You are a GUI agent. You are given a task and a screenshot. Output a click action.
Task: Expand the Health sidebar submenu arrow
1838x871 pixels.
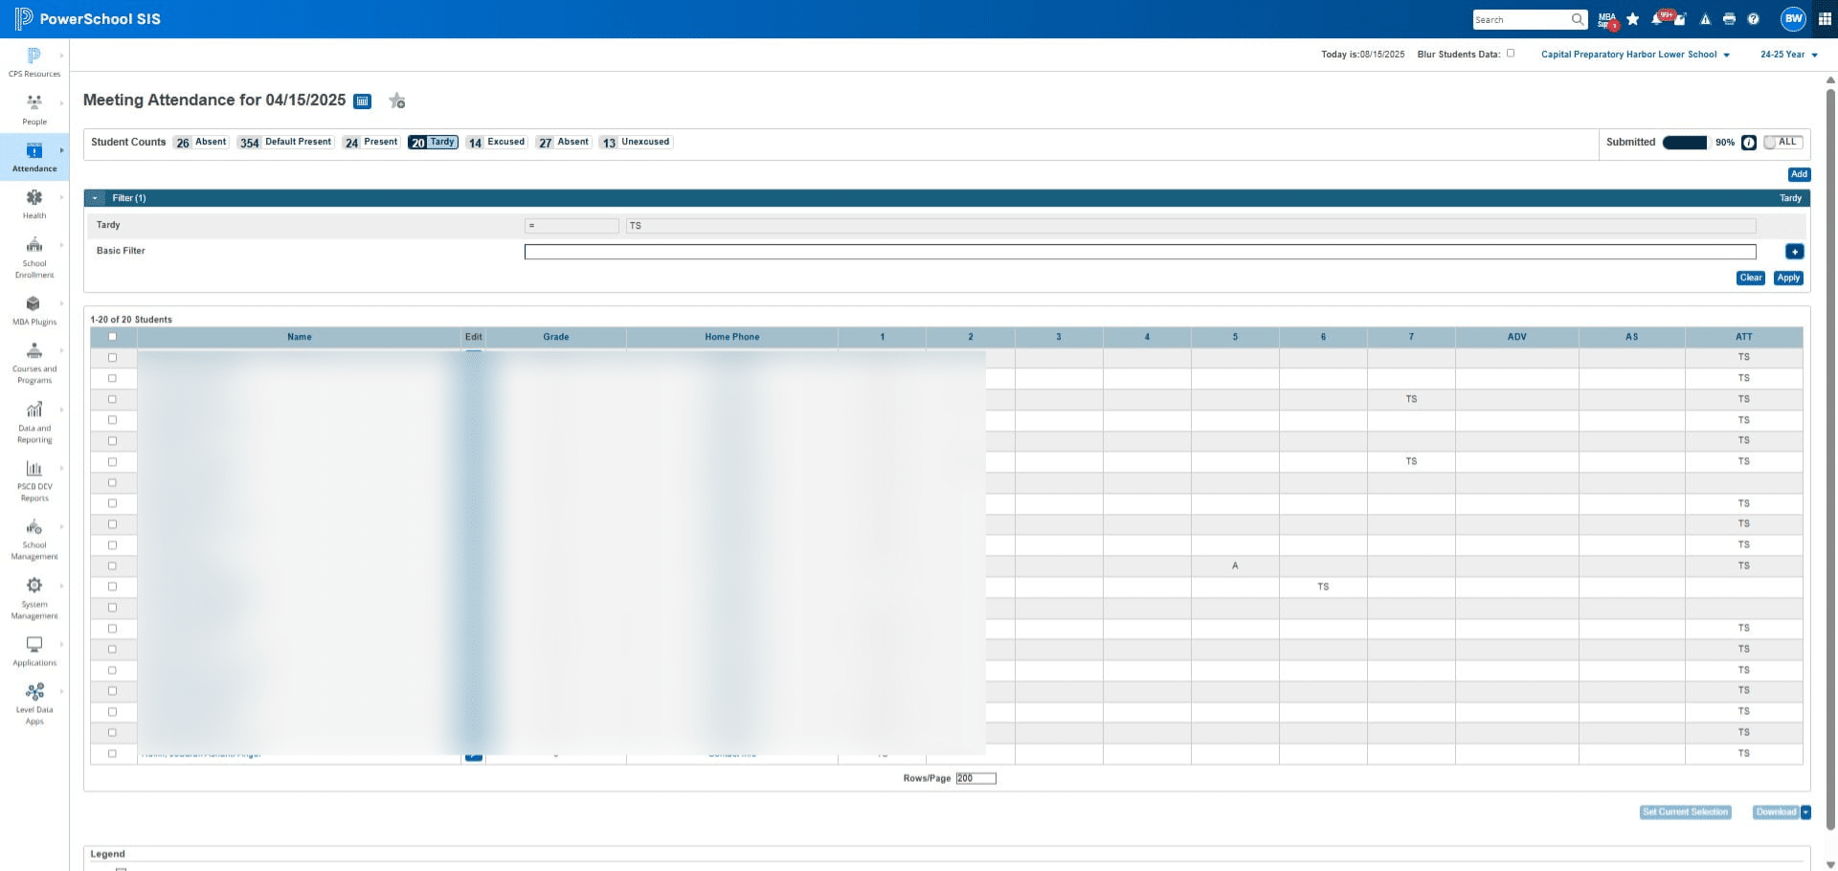click(61, 197)
